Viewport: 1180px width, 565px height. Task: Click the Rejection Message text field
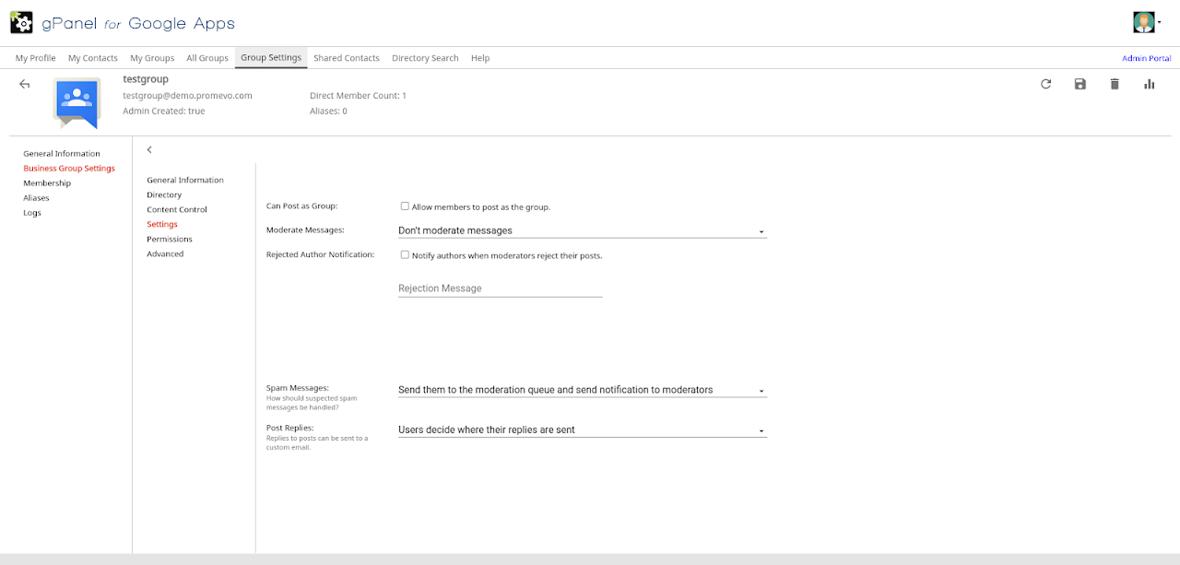[x=500, y=288]
